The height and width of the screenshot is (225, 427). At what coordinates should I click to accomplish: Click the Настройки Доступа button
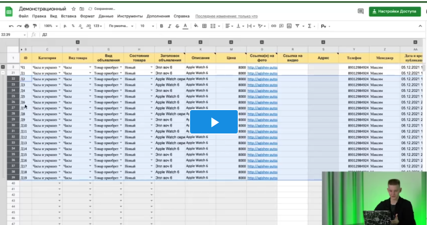click(x=395, y=11)
